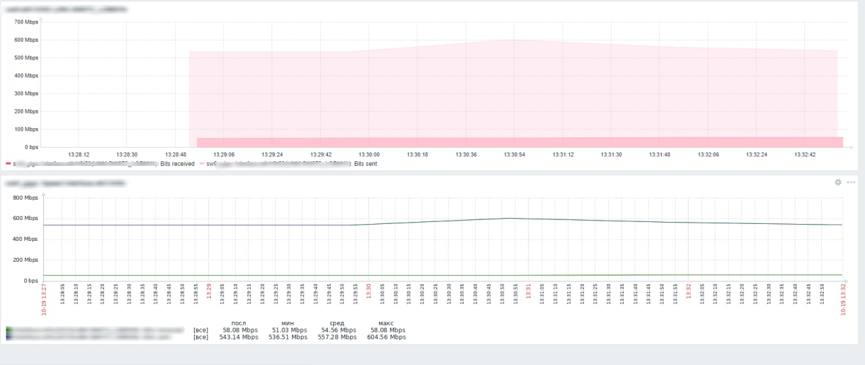865x365 pixels.
Task: Select the 13:30:54 time label in top graph
Action: [x=514, y=155]
